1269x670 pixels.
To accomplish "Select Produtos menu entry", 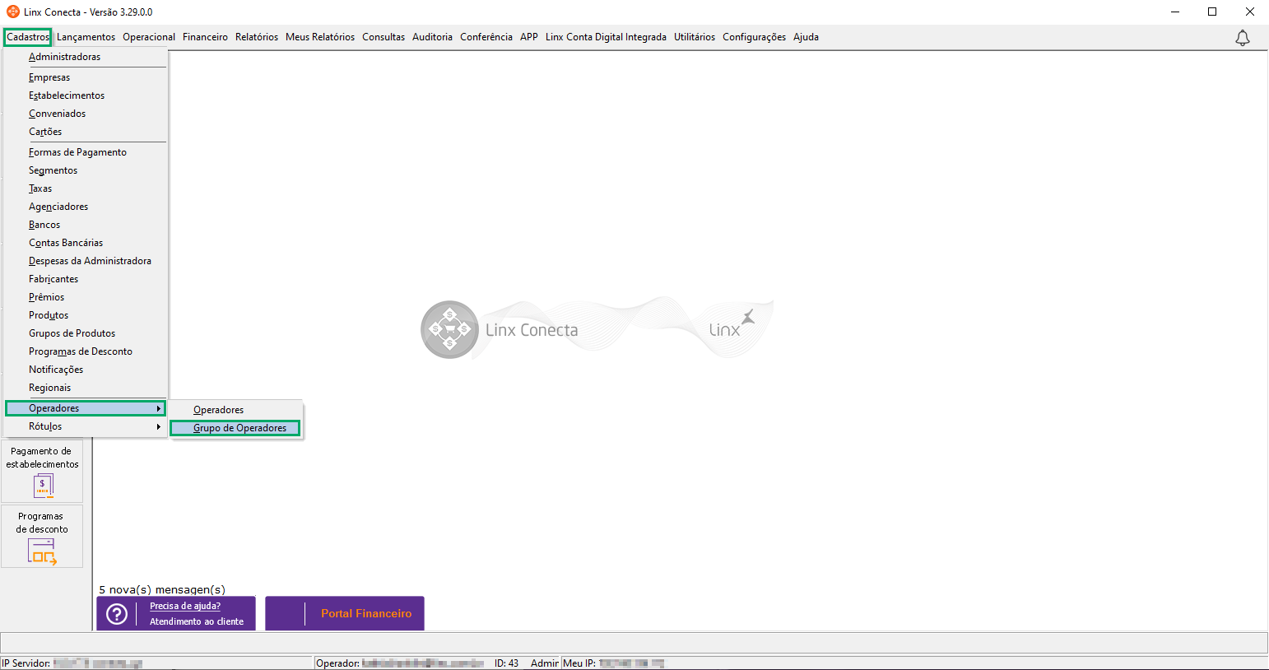I will [86, 315].
